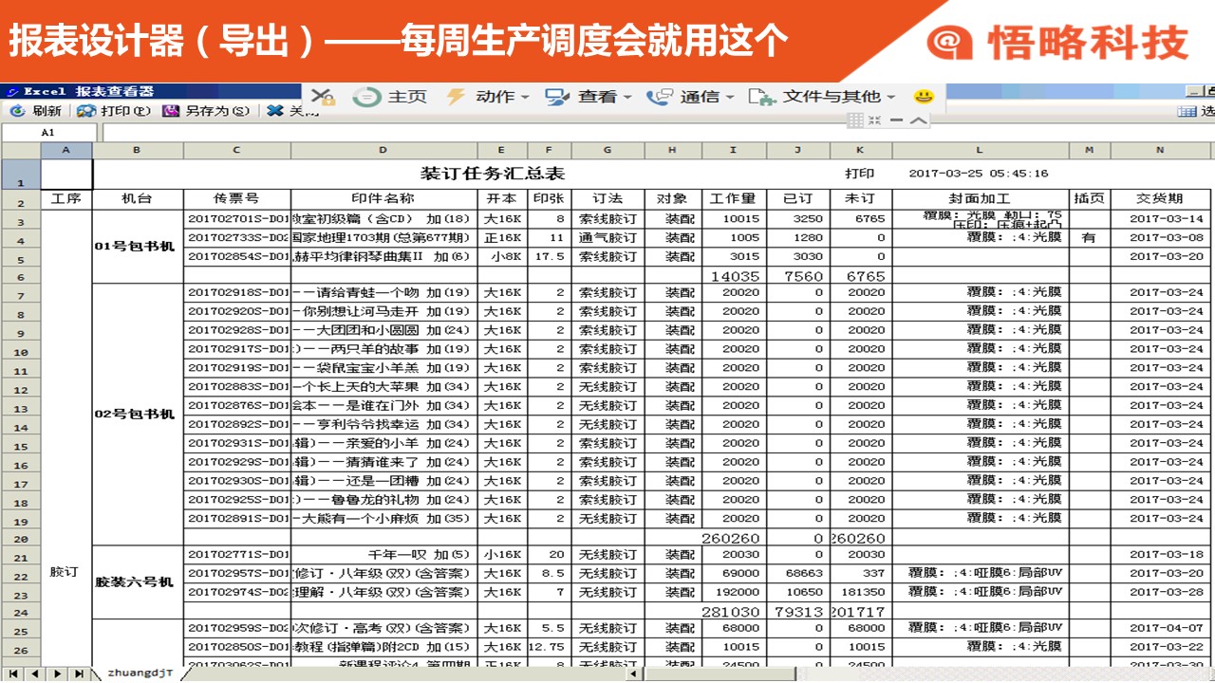Click the 刷新 refresh button
This screenshot has height=683, width=1215.
click(36, 111)
